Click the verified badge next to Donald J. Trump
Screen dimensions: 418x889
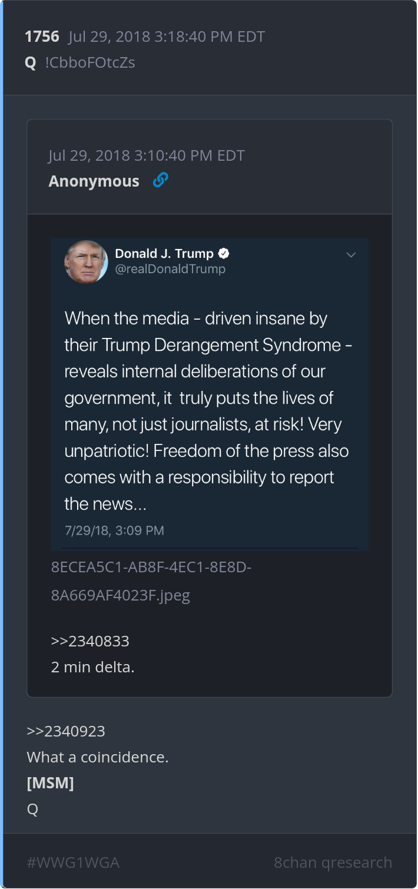click(224, 254)
